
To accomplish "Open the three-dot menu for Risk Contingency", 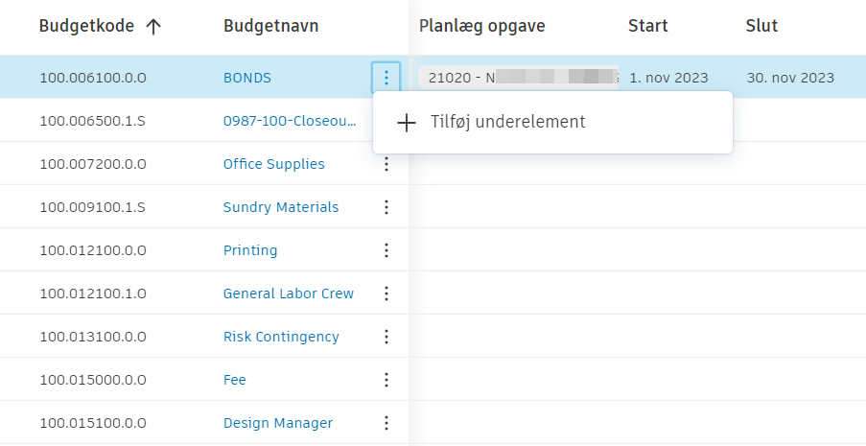I will click(x=386, y=337).
